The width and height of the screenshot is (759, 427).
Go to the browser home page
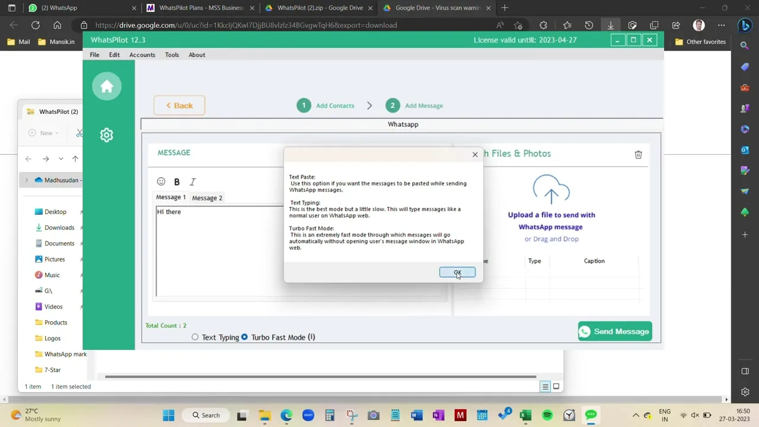point(57,25)
